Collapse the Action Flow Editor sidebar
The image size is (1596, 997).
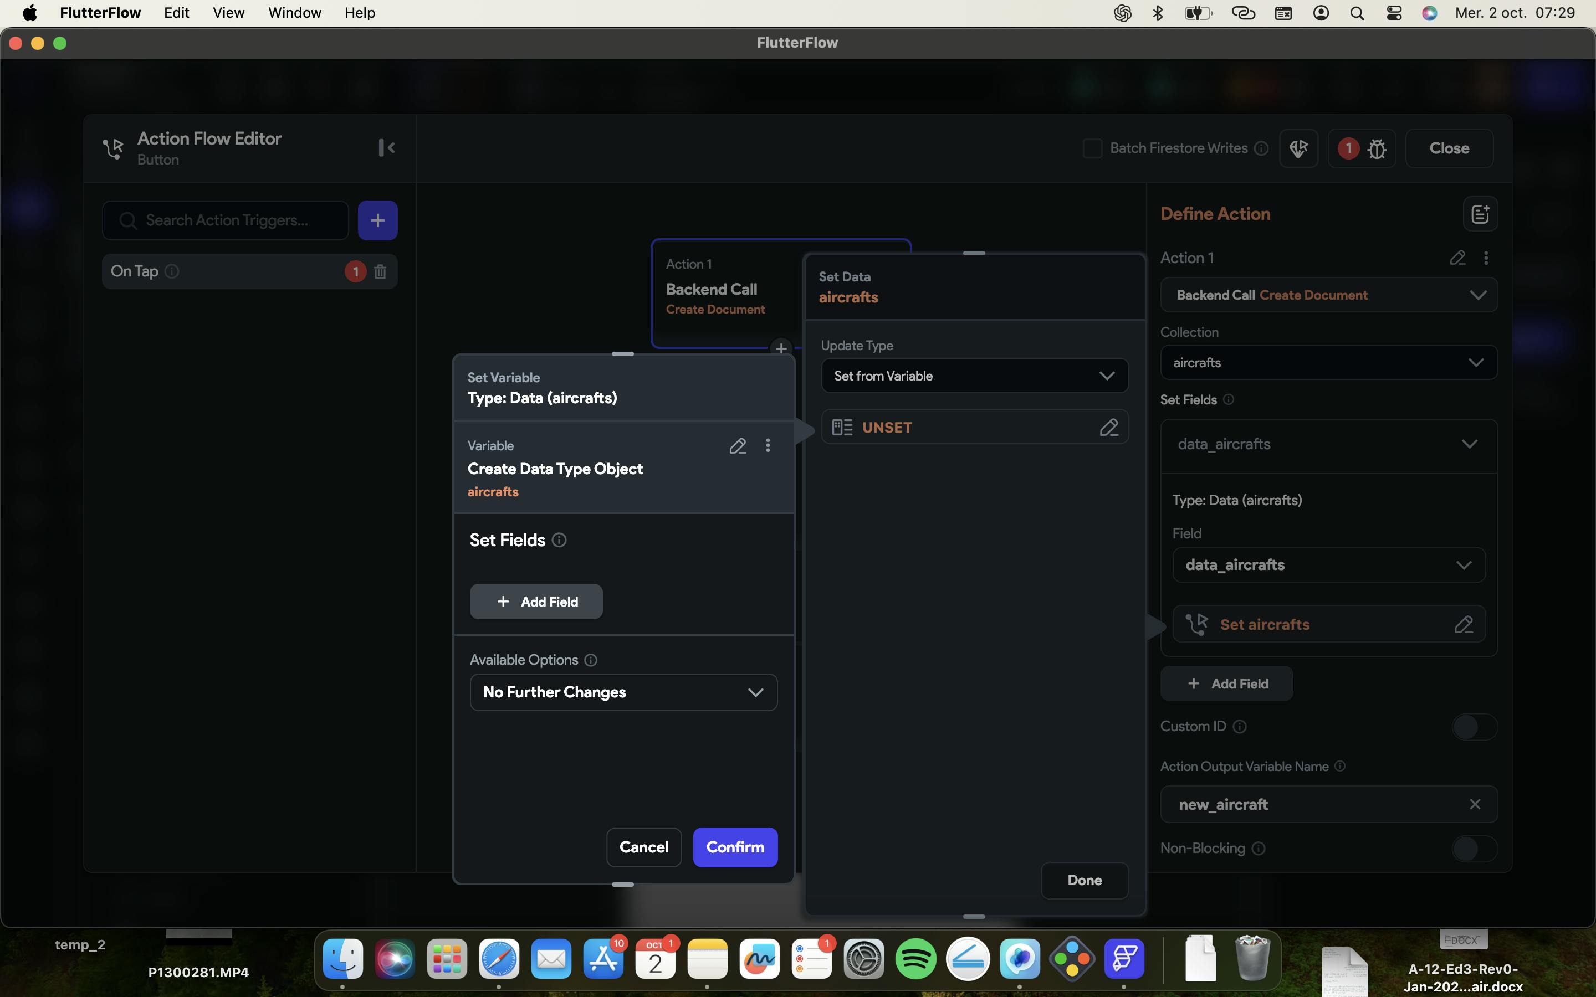pos(386,148)
